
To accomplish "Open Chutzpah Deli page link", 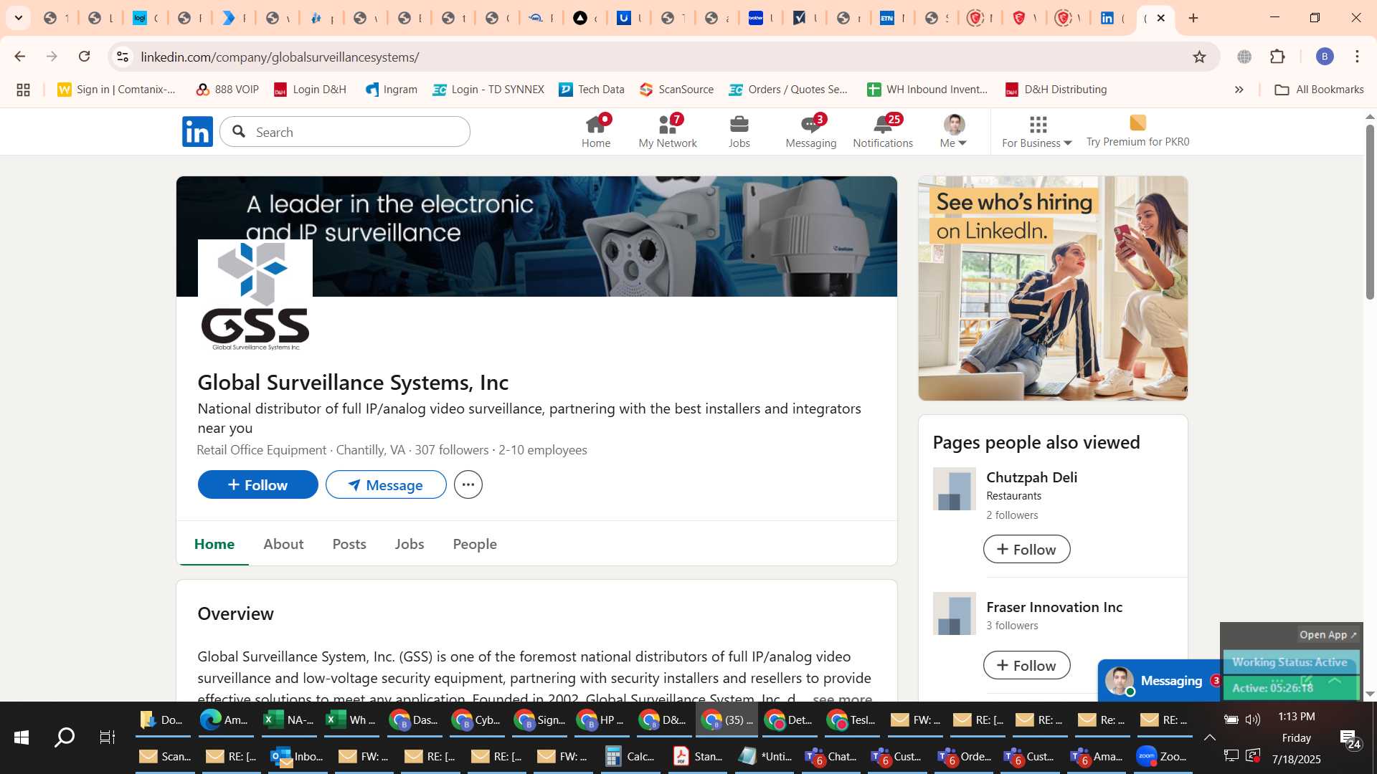I will coord(1031,477).
